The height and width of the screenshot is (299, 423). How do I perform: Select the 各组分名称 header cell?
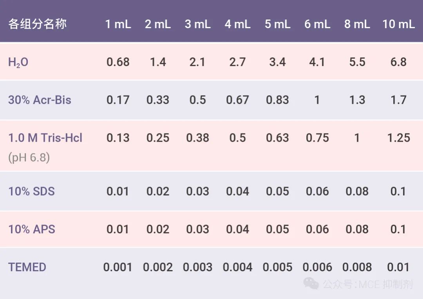(x=38, y=24)
